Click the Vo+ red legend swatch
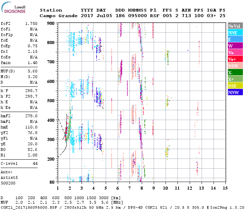Image resolution: width=245 pixels, height=210 pixels. point(234,59)
